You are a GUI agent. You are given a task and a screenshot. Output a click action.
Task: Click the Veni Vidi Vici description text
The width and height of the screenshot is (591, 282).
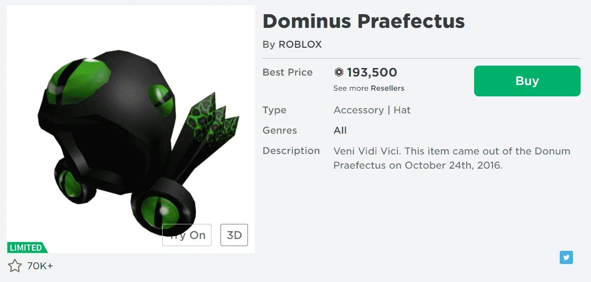tap(451, 158)
